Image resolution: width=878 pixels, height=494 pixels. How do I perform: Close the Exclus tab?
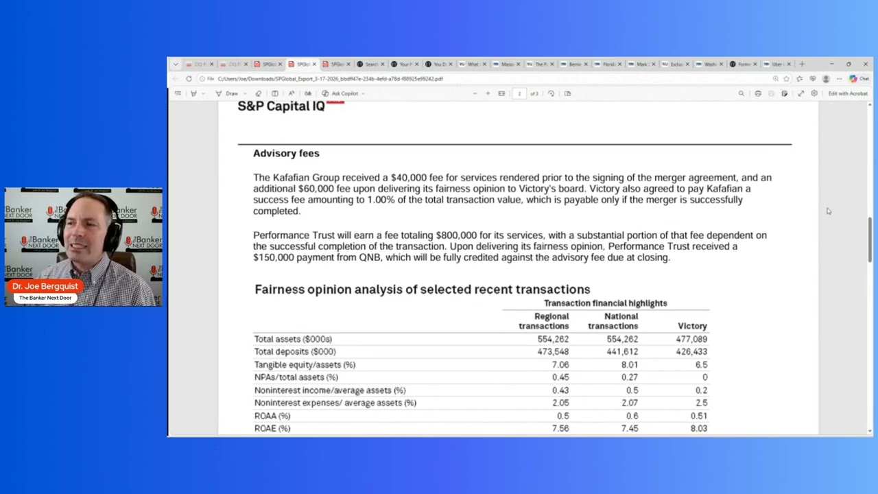[687, 64]
